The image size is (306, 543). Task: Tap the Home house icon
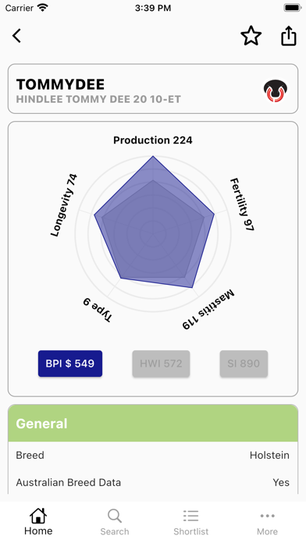click(38, 516)
